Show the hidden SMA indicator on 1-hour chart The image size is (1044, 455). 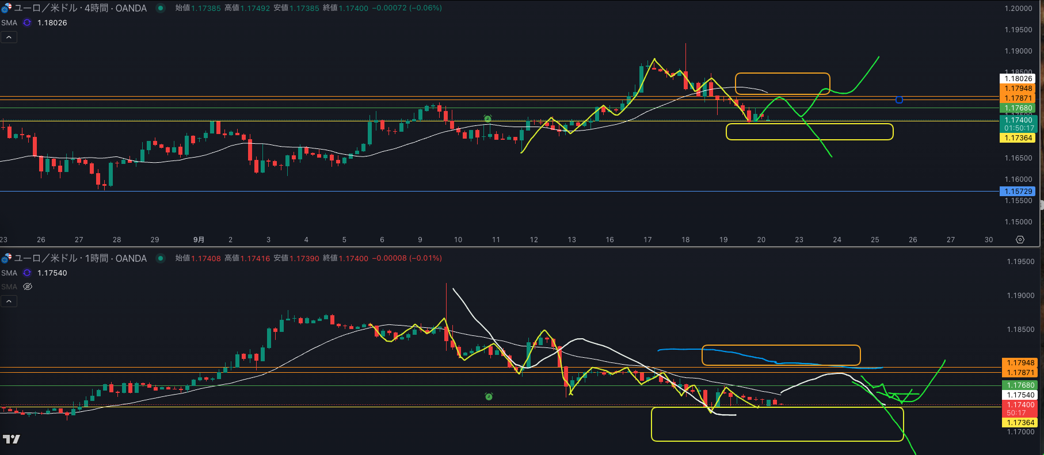pyautogui.click(x=27, y=286)
